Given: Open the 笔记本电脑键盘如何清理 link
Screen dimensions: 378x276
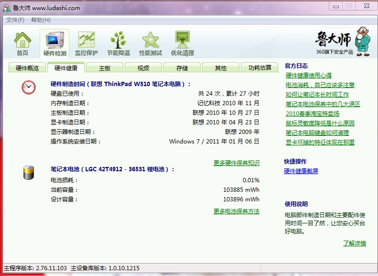Looking at the screenshot, I should (317, 132).
